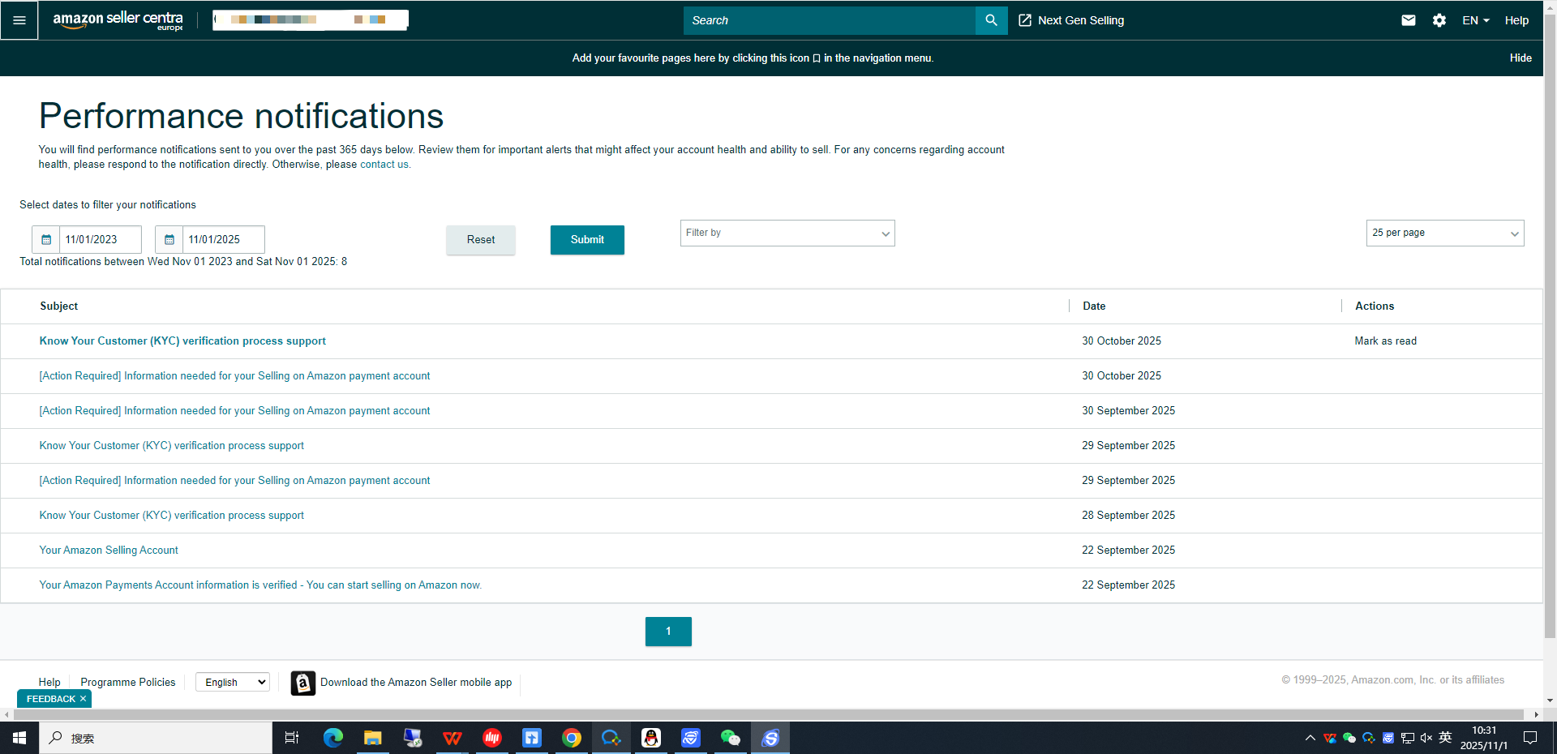Image resolution: width=1557 pixels, height=754 pixels.
Task: Click the Search input field
Action: point(829,20)
